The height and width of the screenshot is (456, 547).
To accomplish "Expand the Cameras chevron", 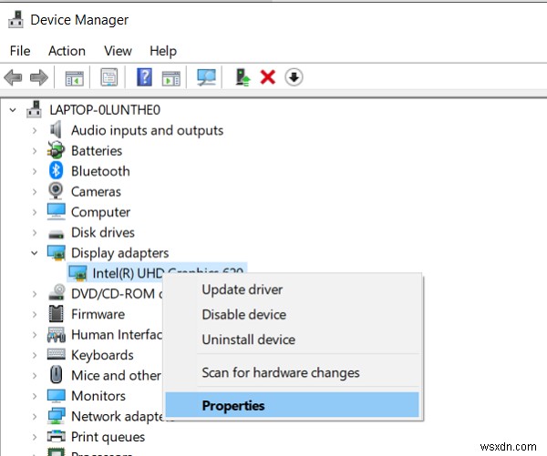I will click(x=35, y=192).
